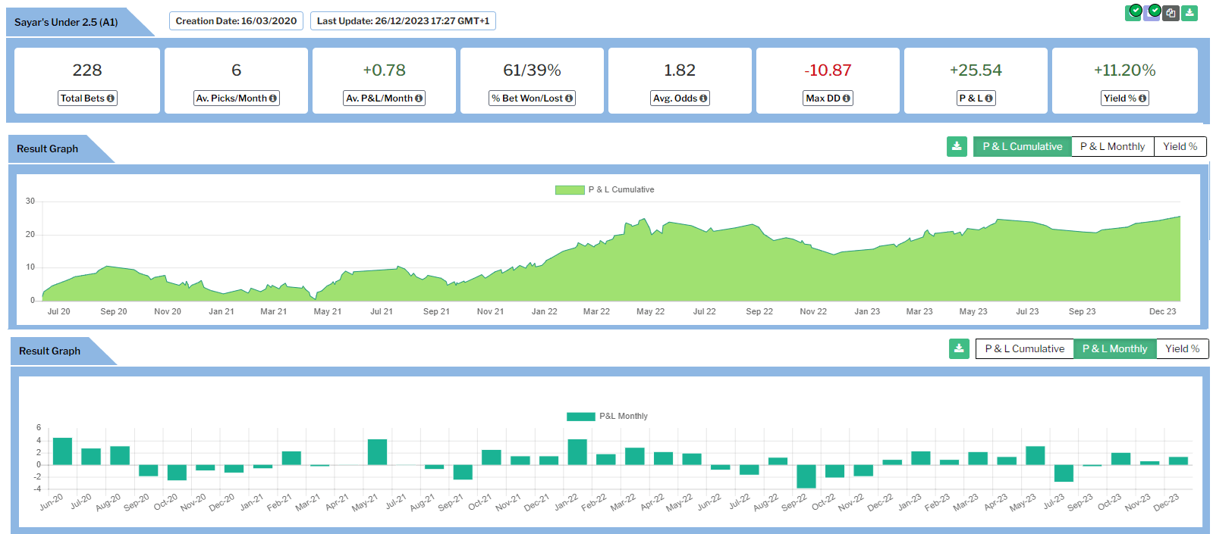Viewport: 1213px width, 534px height.
Task: Click the Last Update: 26/12/2023 box
Action: [x=403, y=21]
